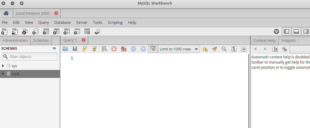310x128 pixels.
Task: Open the File menu
Action: 5,22
